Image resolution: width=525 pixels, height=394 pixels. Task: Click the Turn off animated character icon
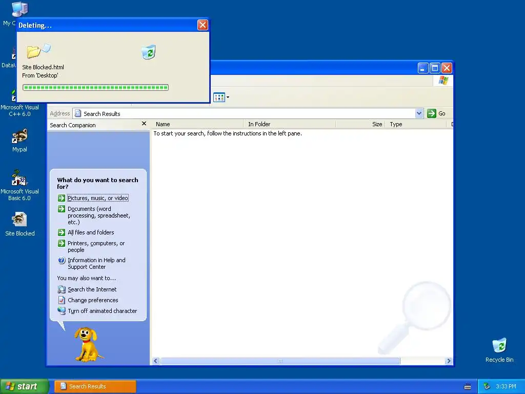point(62,310)
